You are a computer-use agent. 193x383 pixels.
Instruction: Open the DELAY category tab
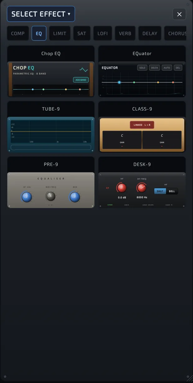150,33
